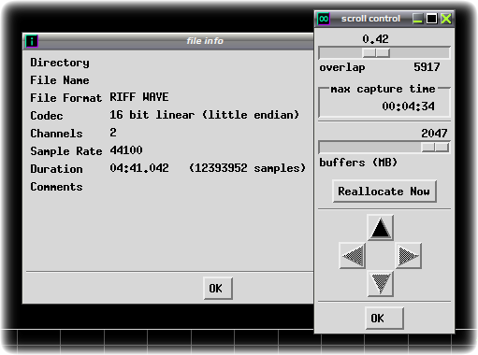Screen dimensions: 478x355
Task: Click the Channels label
Action: (56, 134)
